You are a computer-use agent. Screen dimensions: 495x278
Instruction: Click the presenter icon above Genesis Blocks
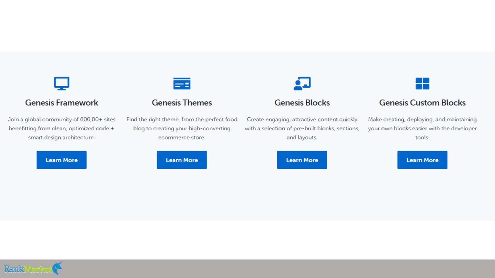[x=302, y=84]
